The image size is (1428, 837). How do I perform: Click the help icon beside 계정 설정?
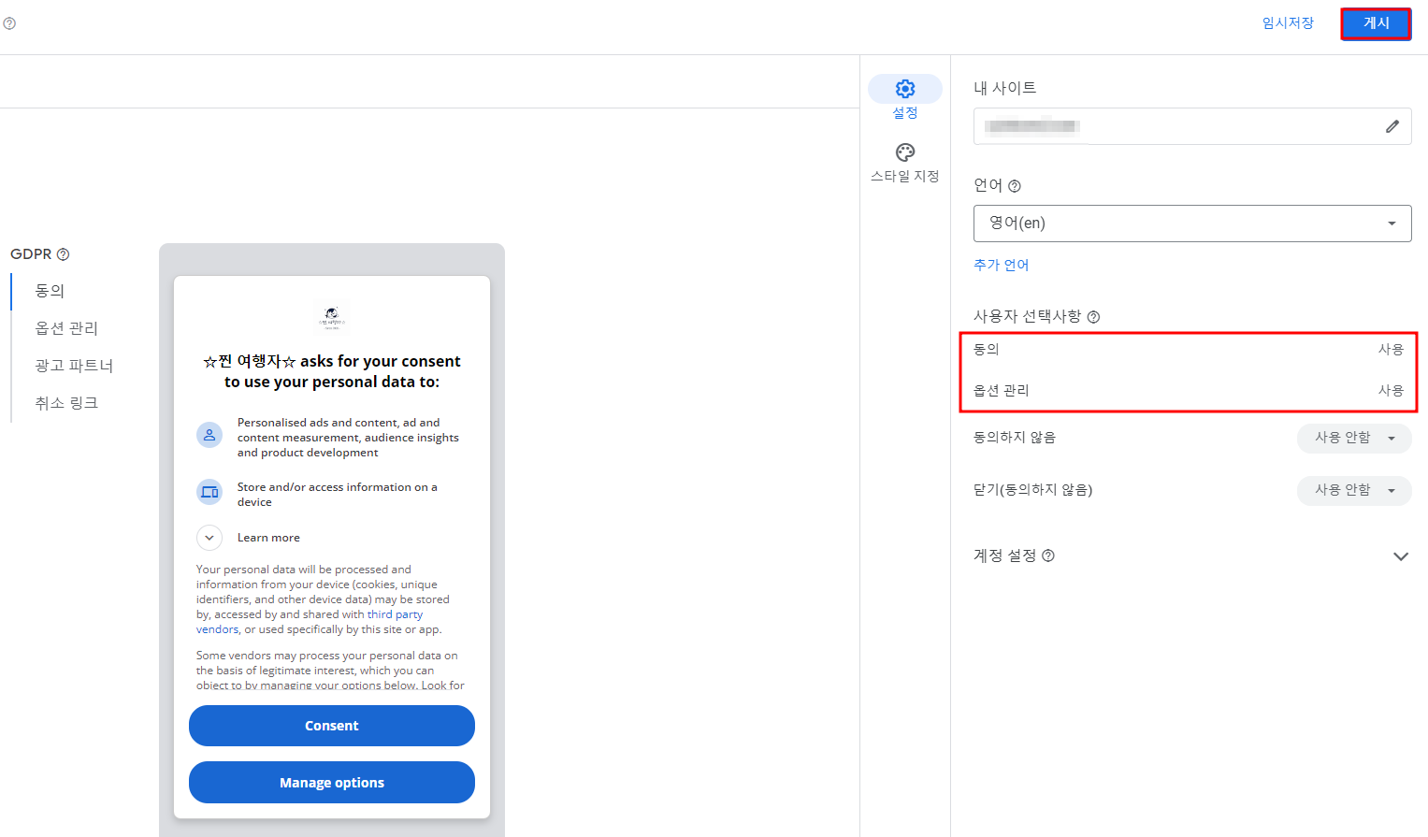point(1047,556)
